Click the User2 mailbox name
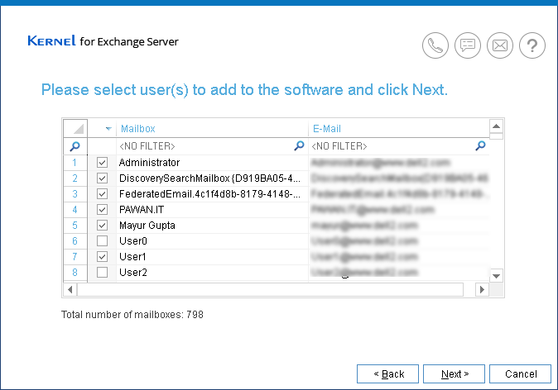The width and height of the screenshot is (558, 390). (x=133, y=273)
